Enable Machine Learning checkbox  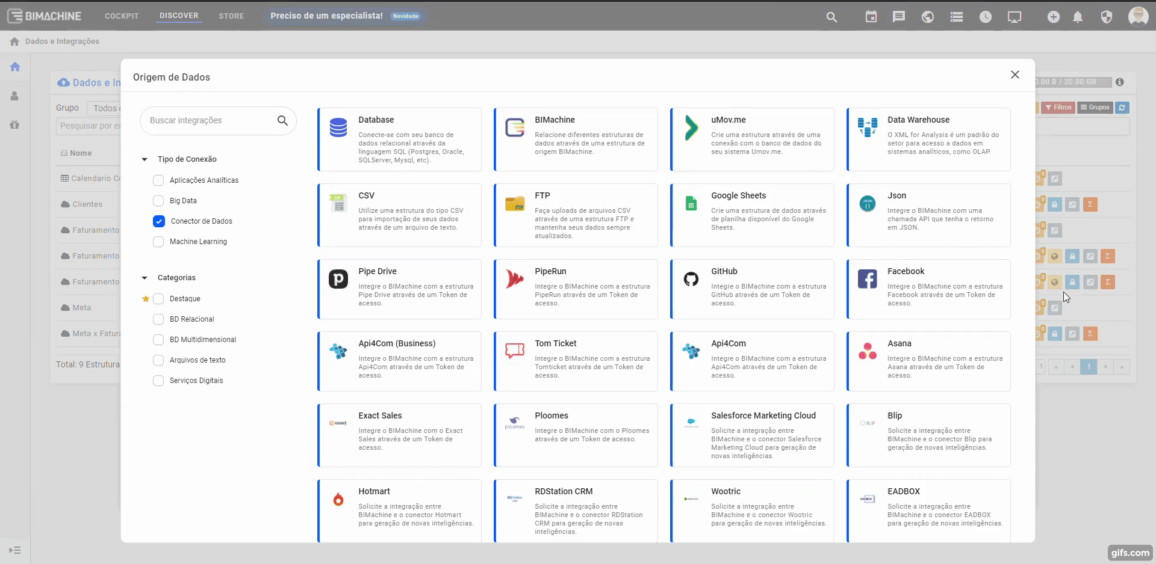pos(158,242)
